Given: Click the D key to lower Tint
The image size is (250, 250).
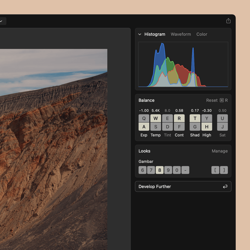Looking at the screenshot, I should [x=167, y=127].
